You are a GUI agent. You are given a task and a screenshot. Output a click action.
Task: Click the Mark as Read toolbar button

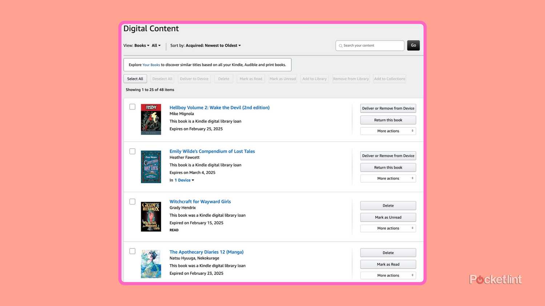[251, 79]
